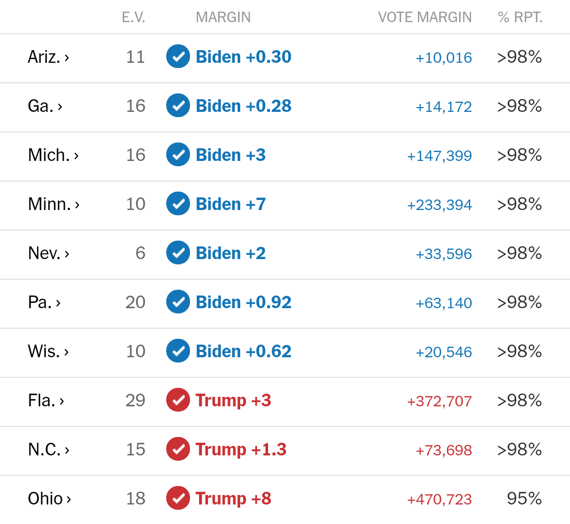Click the Minnesota called-race checkmark icon
This screenshot has height=524, width=570.
click(x=178, y=204)
